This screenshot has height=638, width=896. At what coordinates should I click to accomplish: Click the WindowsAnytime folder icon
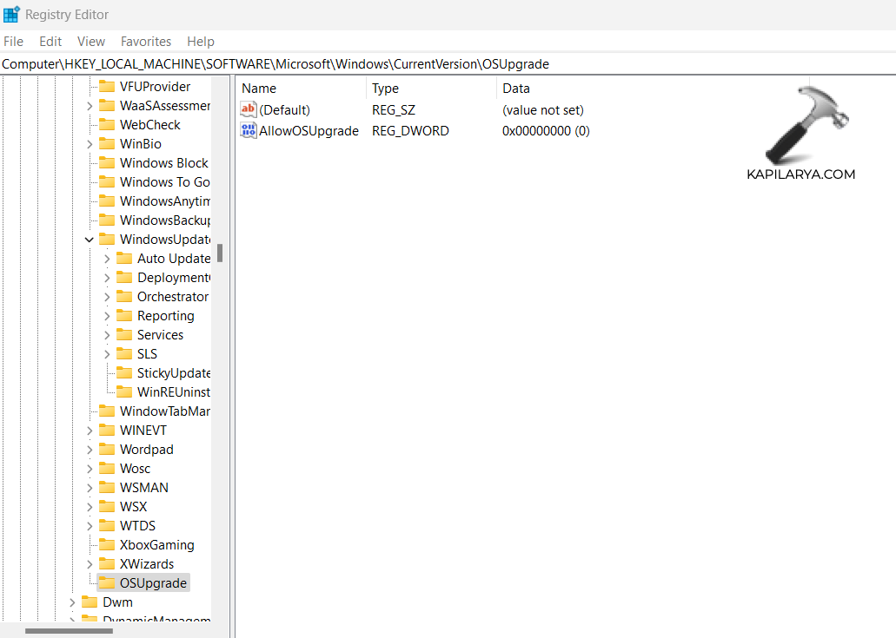[107, 201]
